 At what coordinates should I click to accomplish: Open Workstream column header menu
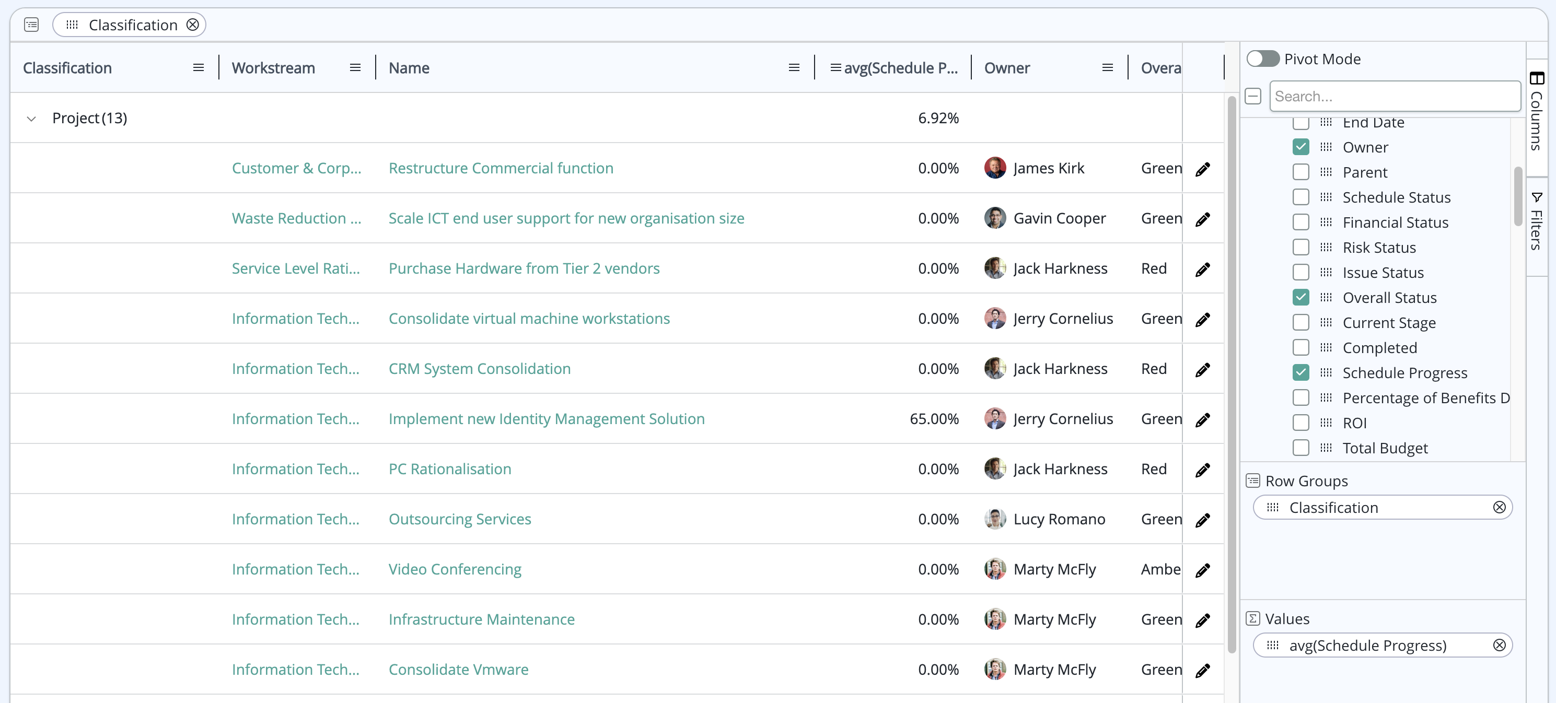coord(355,68)
